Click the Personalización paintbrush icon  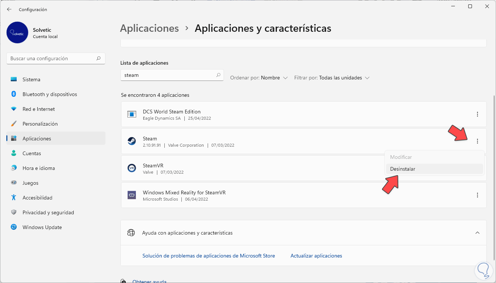tap(14, 124)
